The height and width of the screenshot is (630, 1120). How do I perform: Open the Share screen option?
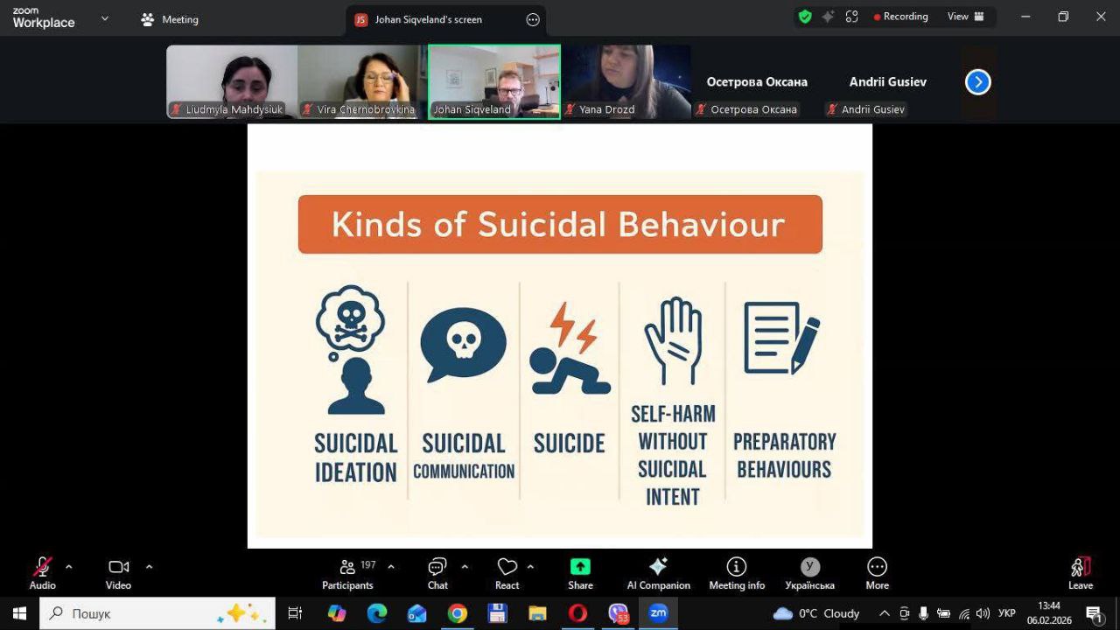[x=580, y=573]
